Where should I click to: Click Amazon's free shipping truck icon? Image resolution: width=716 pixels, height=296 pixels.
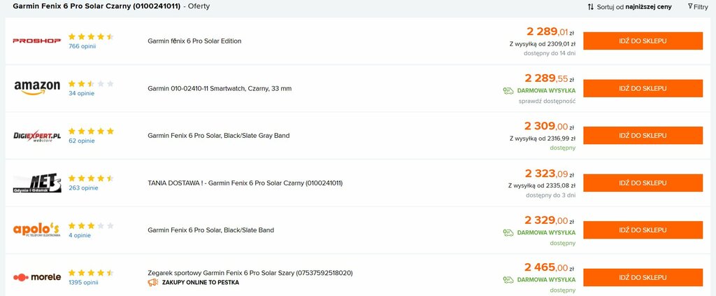508,90
